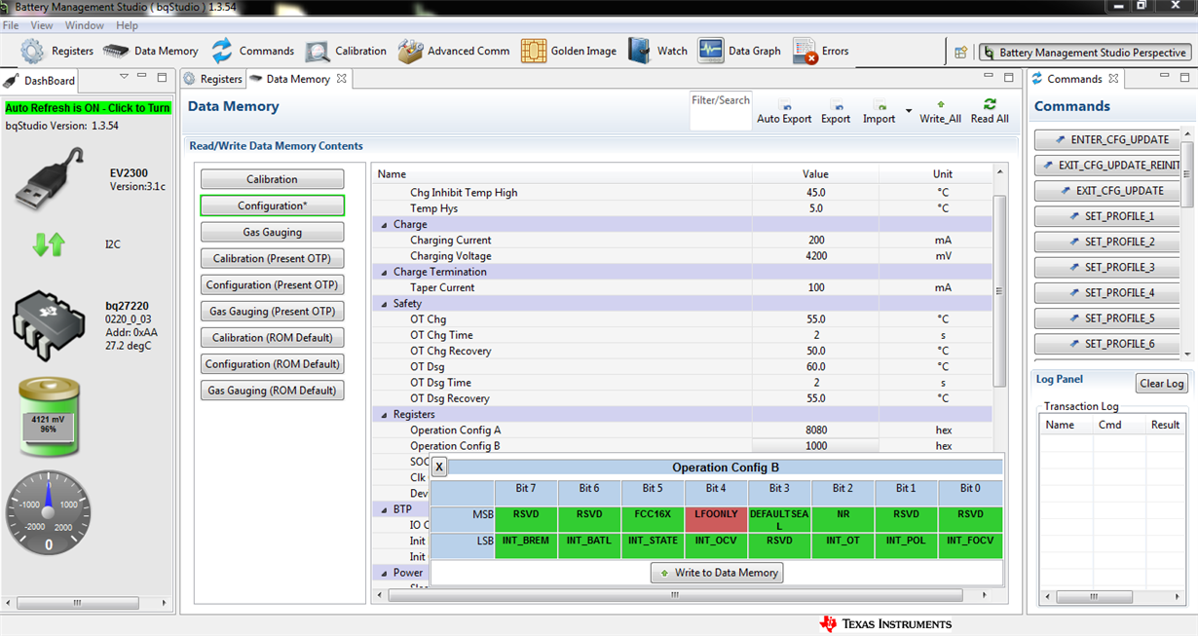1198x636 pixels.
Task: Click the EV2300 USB adapter icon
Action: coord(51,179)
